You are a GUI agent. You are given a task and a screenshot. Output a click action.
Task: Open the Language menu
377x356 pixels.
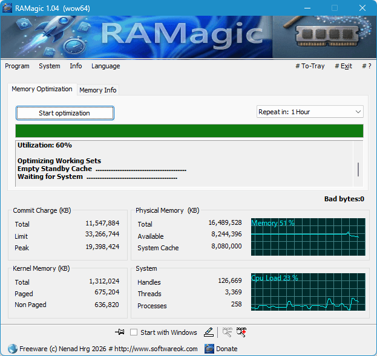(105, 66)
